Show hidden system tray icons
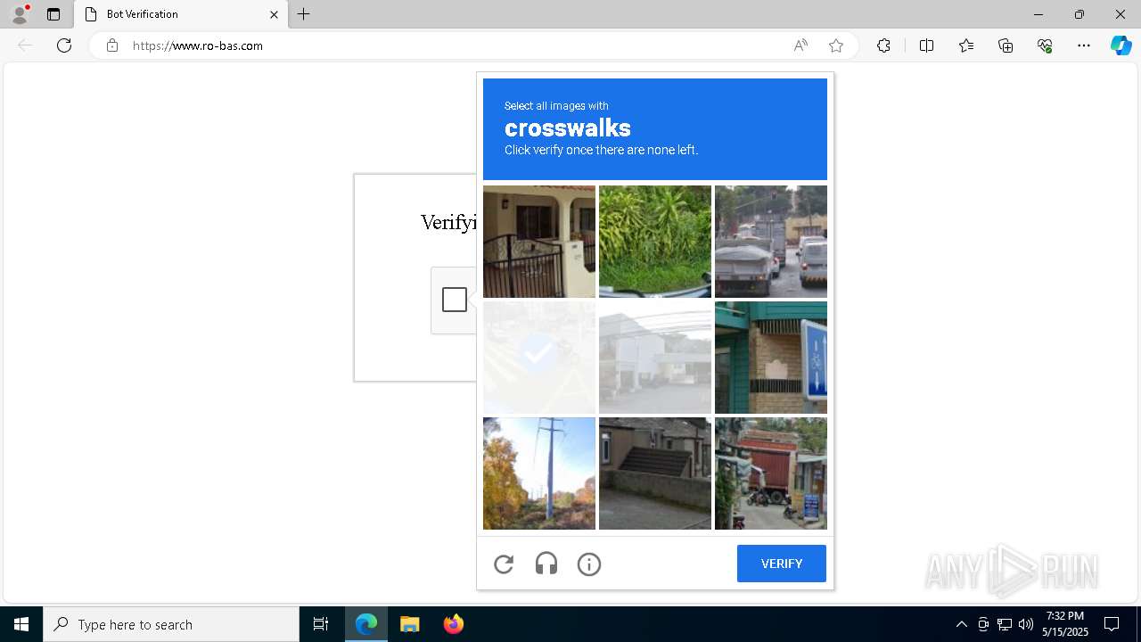 (x=961, y=624)
